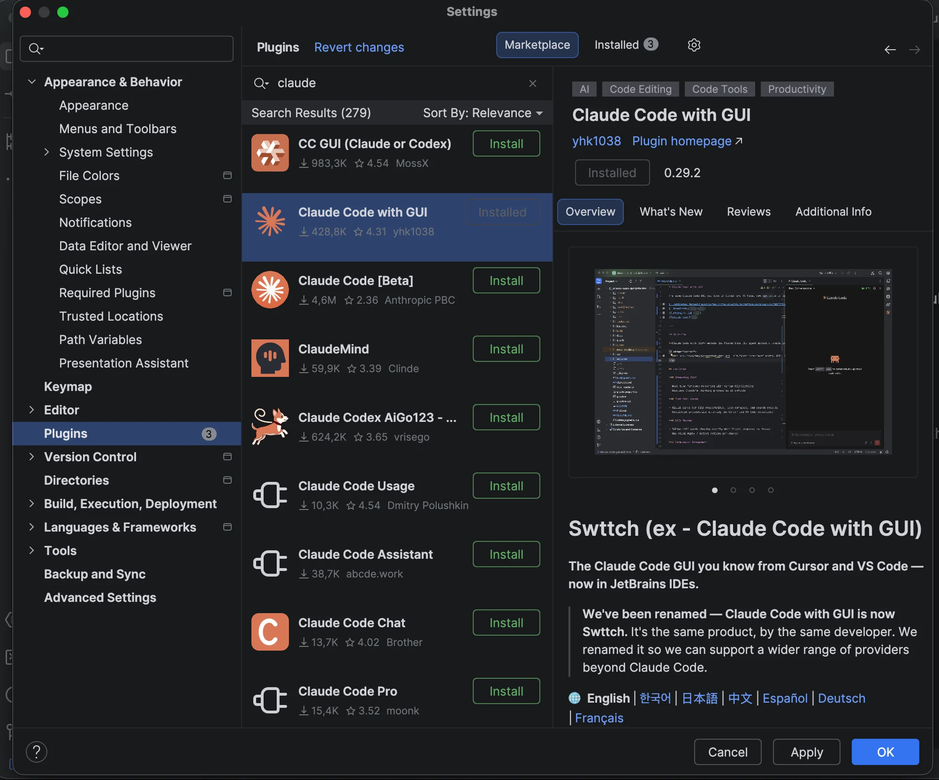Collapse the Appearance & Behavior section
This screenshot has width=939, height=780.
(32, 82)
